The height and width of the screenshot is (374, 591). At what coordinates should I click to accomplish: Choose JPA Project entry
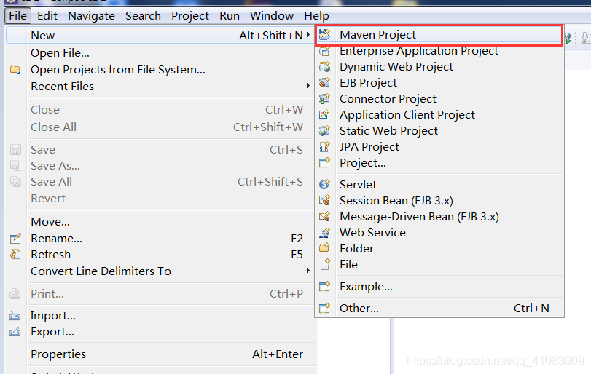point(439,146)
